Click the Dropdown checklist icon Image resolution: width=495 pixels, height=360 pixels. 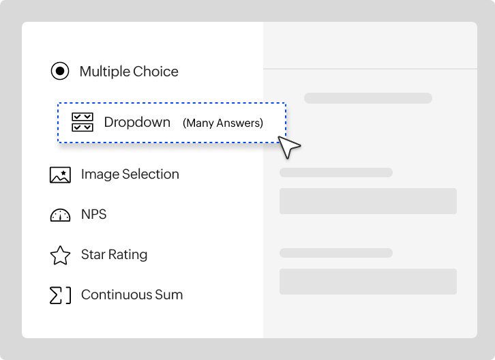pyautogui.click(x=82, y=123)
